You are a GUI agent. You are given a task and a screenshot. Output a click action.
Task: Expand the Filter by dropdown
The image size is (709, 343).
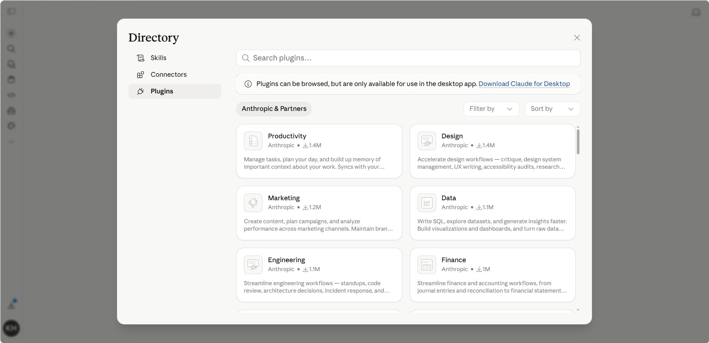[x=491, y=109]
